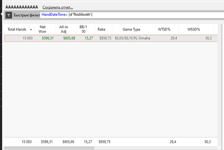Click the totals footer $605,68 value
The image size is (224, 150).
point(68,142)
